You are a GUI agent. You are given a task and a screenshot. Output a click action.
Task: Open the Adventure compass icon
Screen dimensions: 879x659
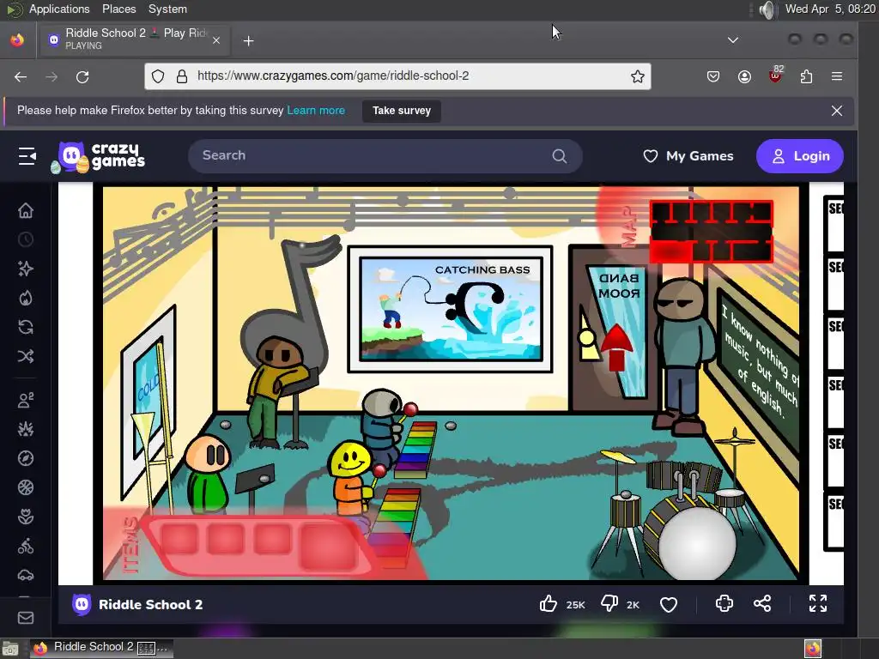pos(25,458)
